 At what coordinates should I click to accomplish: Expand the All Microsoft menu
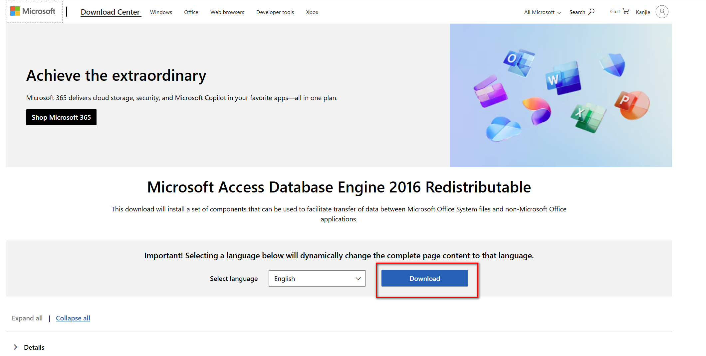(x=542, y=12)
